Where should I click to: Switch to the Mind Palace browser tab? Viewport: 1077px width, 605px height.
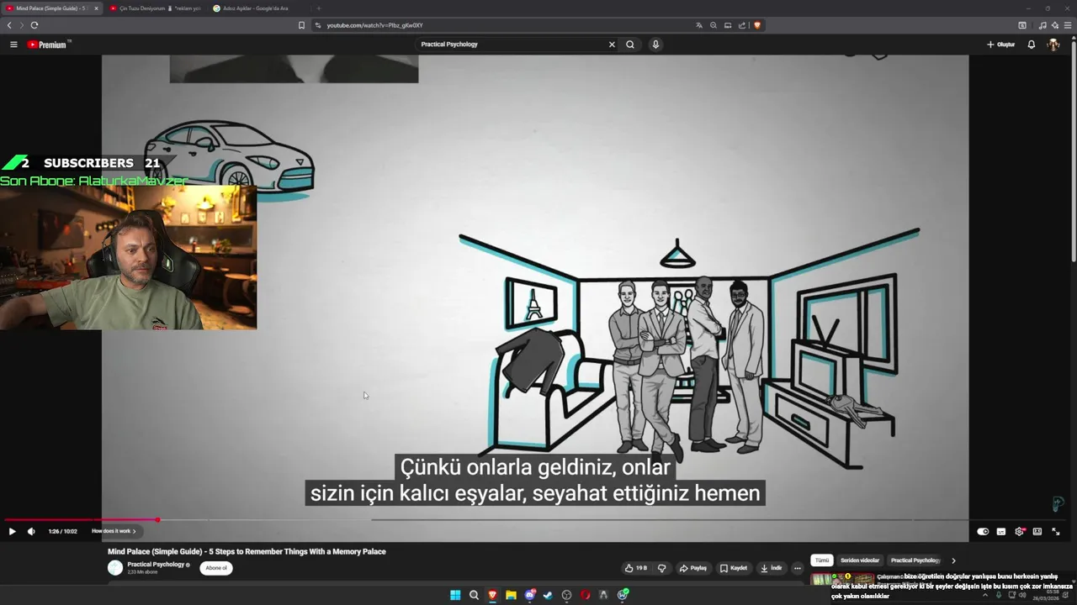point(51,8)
